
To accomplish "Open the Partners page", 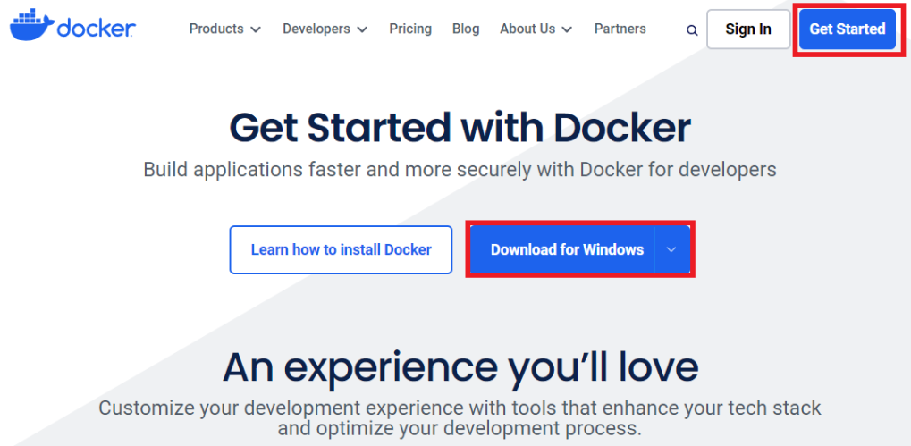I will 620,29.
